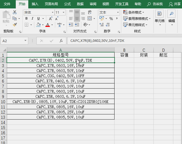Select column B header
Viewport: 182px width, 144px height.
pyautogui.click(x=124, y=50)
